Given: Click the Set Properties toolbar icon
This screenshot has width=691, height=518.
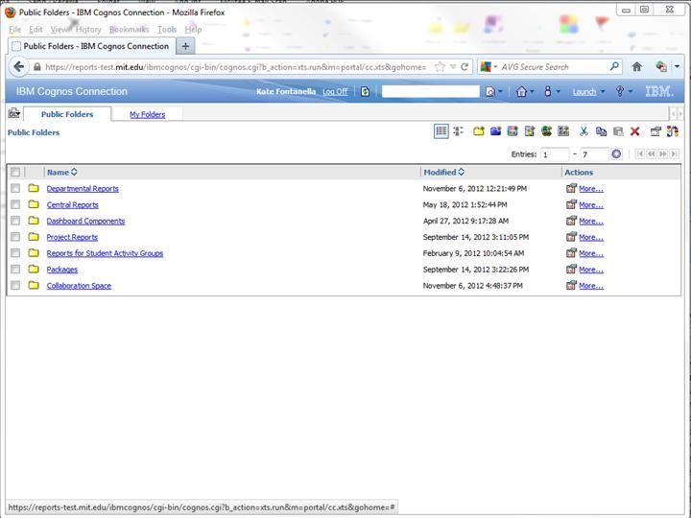Looking at the screenshot, I should coord(655,131).
